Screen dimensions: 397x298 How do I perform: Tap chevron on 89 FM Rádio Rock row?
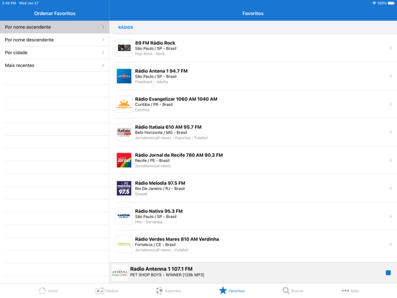(x=391, y=48)
